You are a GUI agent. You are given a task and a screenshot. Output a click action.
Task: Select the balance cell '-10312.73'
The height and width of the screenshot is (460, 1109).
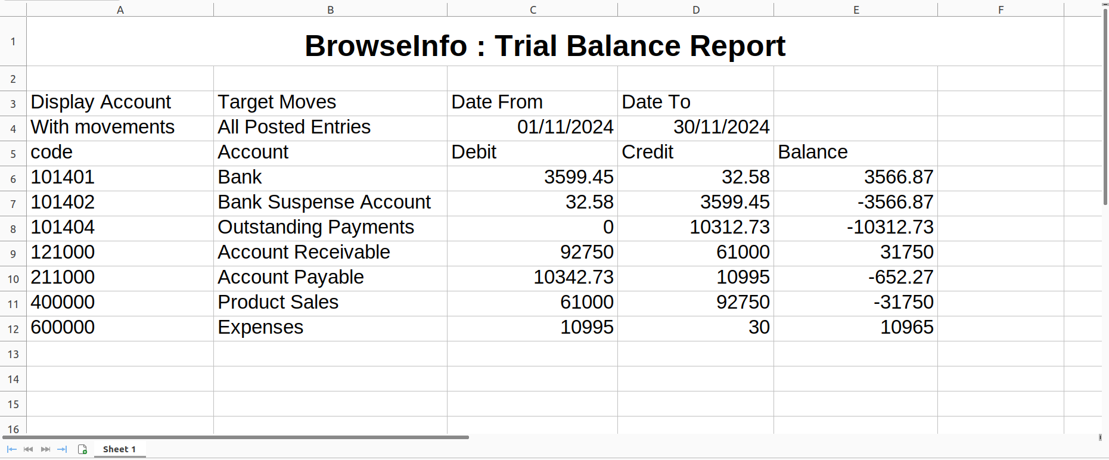(x=856, y=228)
